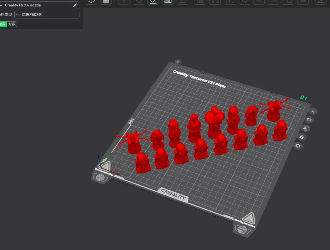This screenshot has width=330, height=250.
Task: Click the grid plate icon in top toolbar
Action: (x=106, y=1)
